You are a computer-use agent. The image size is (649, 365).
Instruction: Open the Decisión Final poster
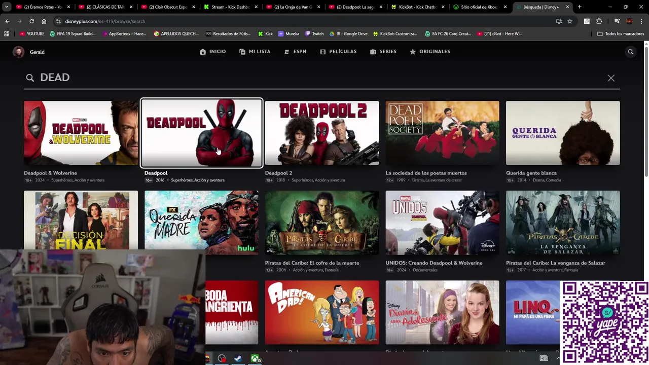point(81,220)
